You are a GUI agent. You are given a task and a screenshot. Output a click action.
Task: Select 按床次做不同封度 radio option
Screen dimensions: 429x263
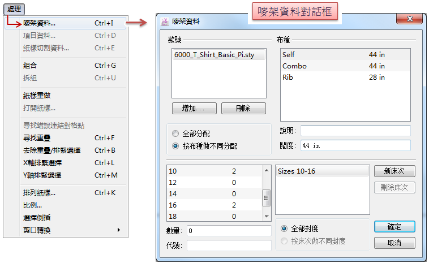pyautogui.click(x=314, y=241)
